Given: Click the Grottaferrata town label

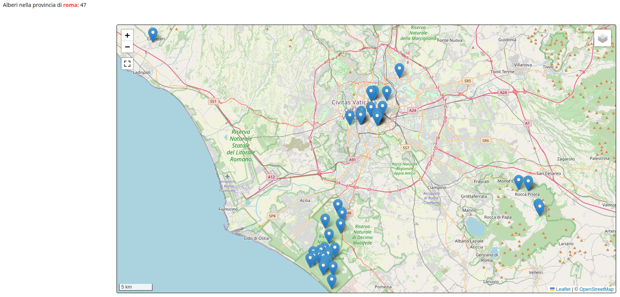Looking at the screenshot, I should 474,196.
